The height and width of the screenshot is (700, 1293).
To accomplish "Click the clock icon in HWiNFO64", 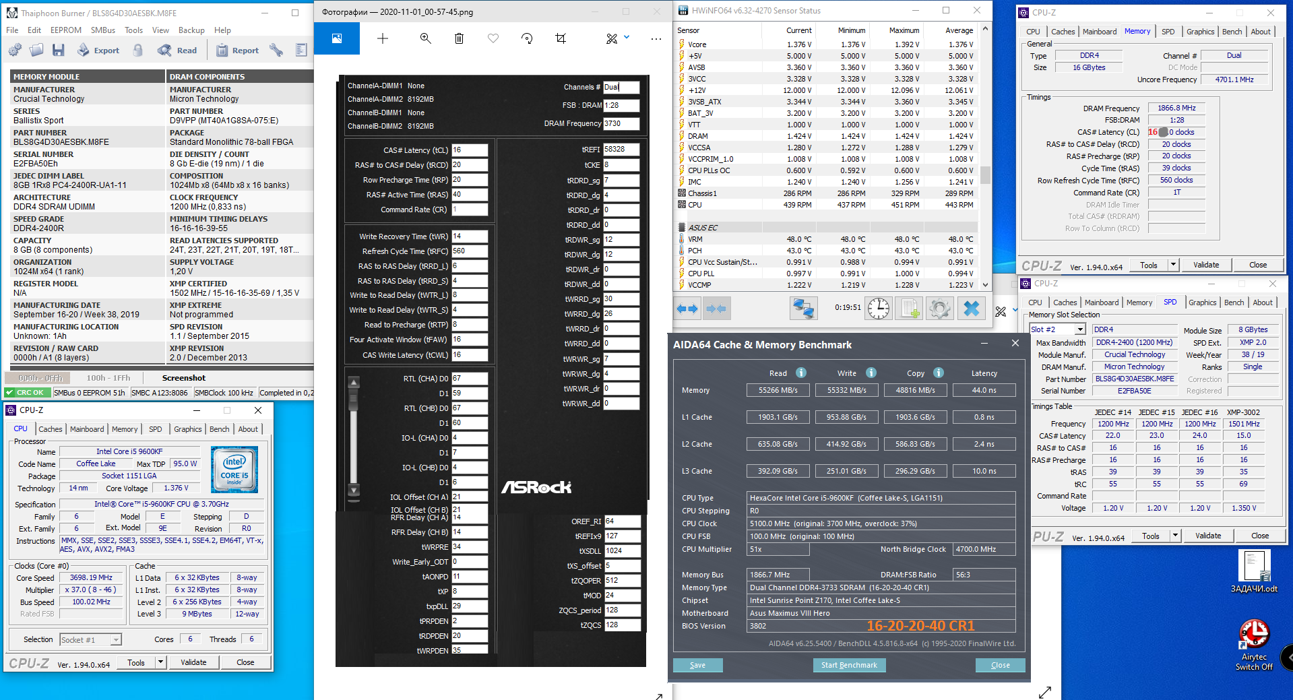I will [879, 309].
